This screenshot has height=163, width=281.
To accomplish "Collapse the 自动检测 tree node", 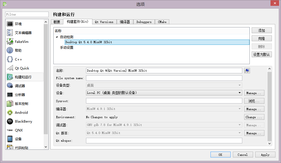I will coord(57,37).
